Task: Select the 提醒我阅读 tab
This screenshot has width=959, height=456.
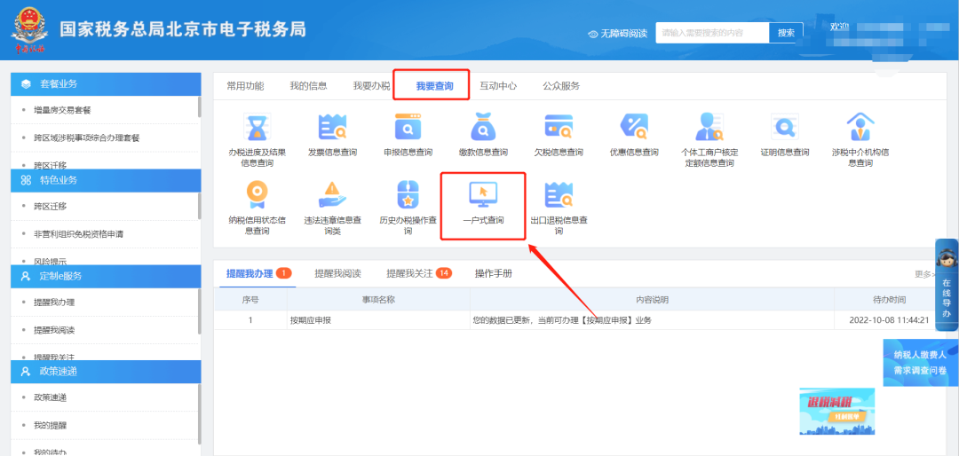Action: click(337, 273)
